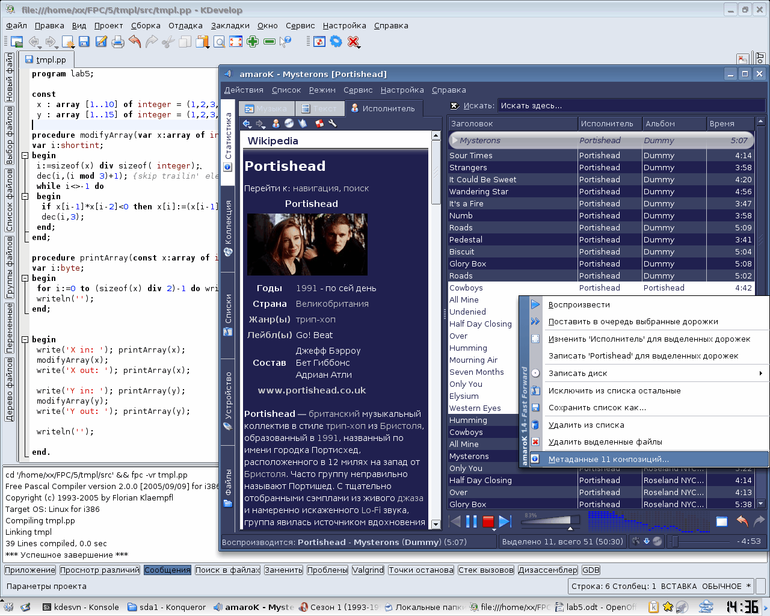Open the Записать диск submenu arrow
This screenshot has width=770, height=616.
tap(760, 374)
